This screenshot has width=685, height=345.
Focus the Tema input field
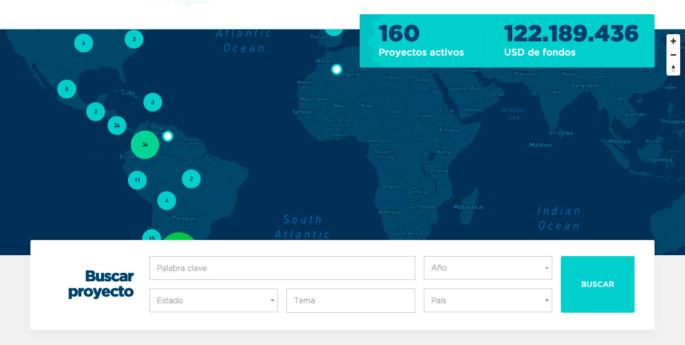(x=351, y=300)
